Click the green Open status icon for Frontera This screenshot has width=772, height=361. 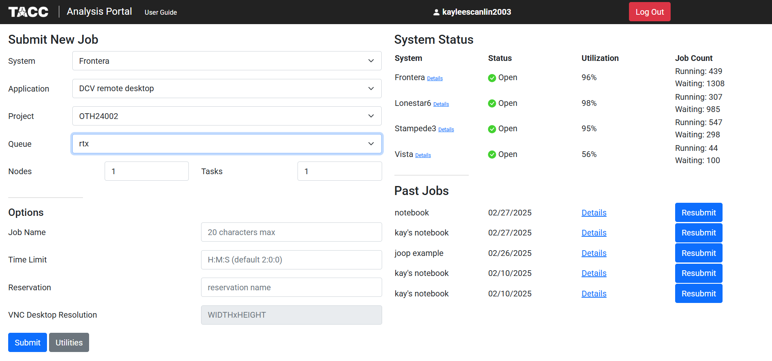click(x=492, y=78)
